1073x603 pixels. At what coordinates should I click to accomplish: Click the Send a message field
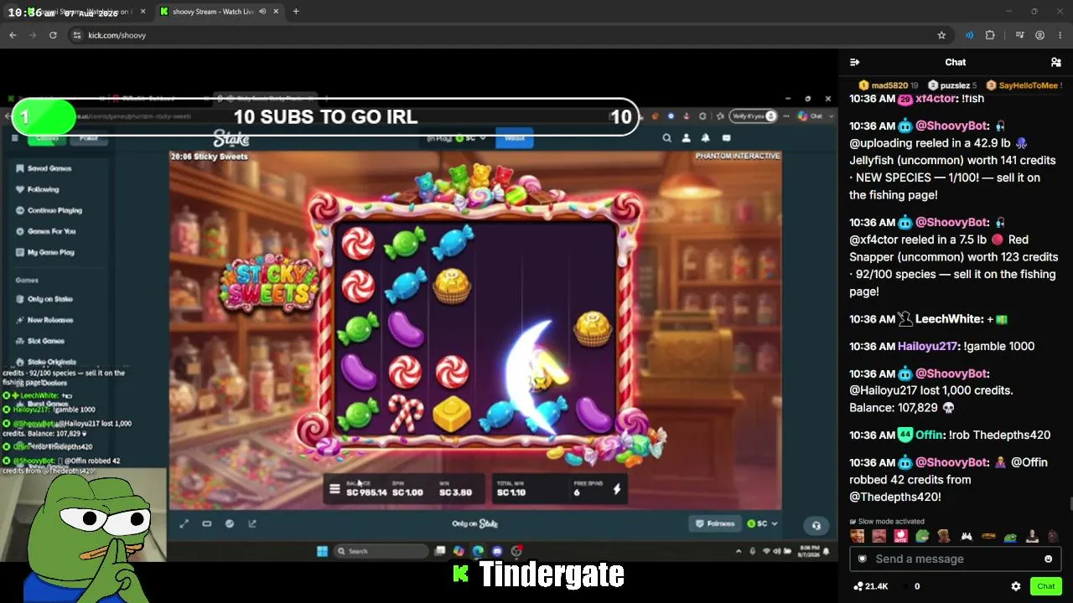point(955,559)
